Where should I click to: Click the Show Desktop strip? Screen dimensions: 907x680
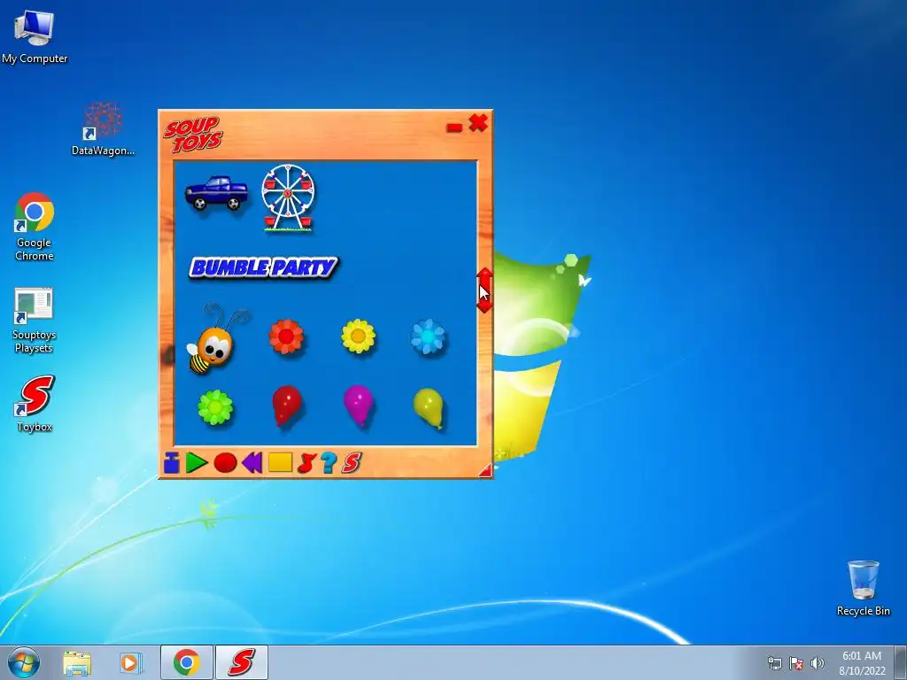pos(901,662)
